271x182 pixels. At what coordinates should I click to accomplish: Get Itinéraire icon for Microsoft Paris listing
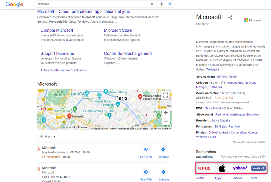[x=163, y=172]
